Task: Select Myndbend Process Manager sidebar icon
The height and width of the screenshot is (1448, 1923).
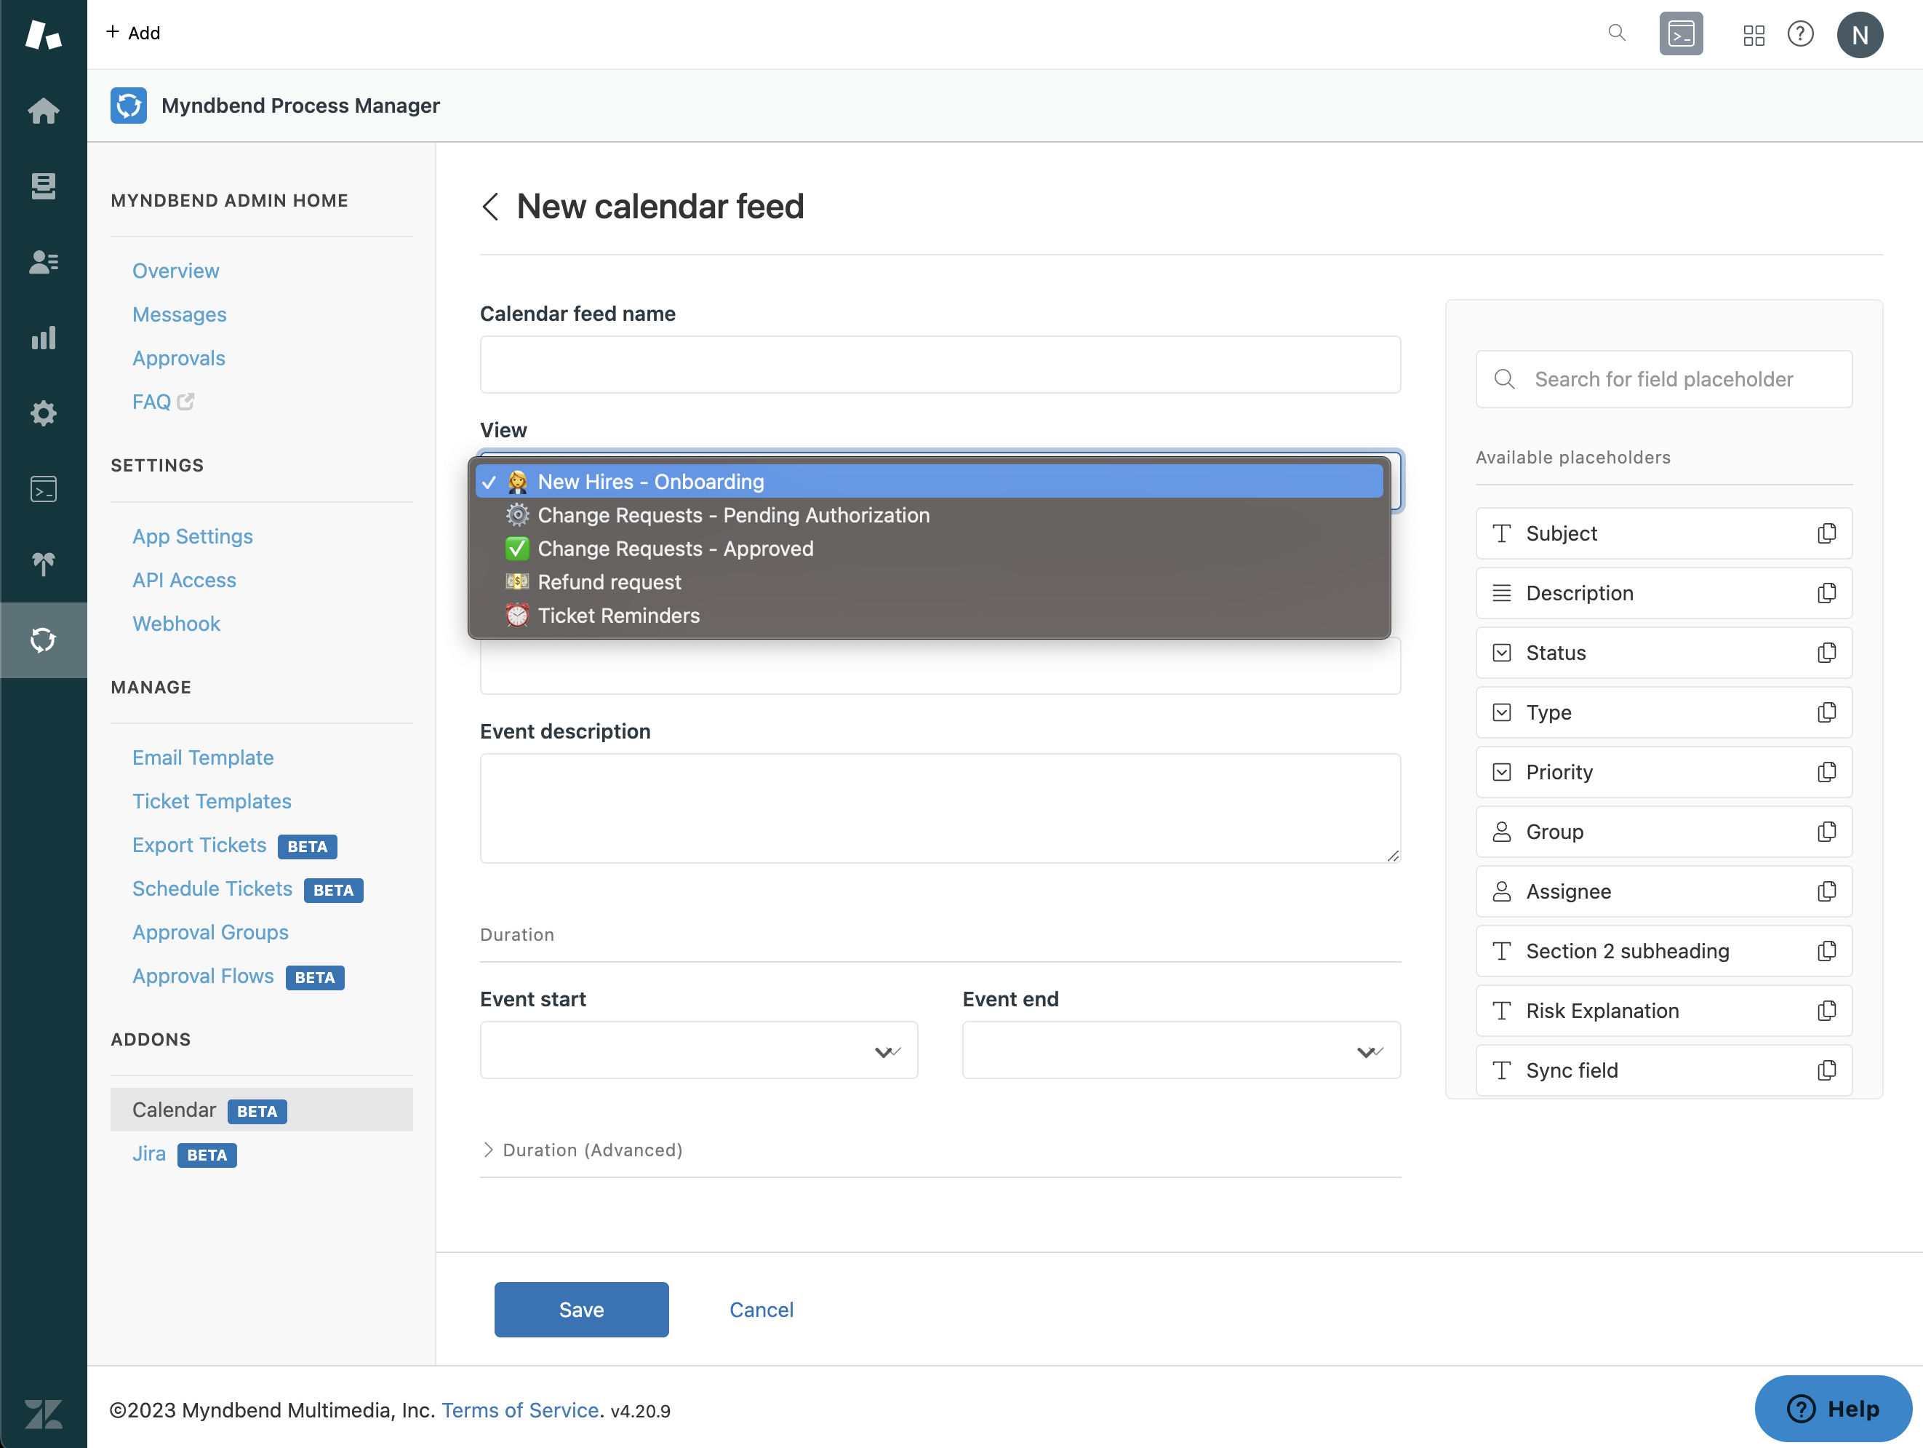Action: (44, 640)
